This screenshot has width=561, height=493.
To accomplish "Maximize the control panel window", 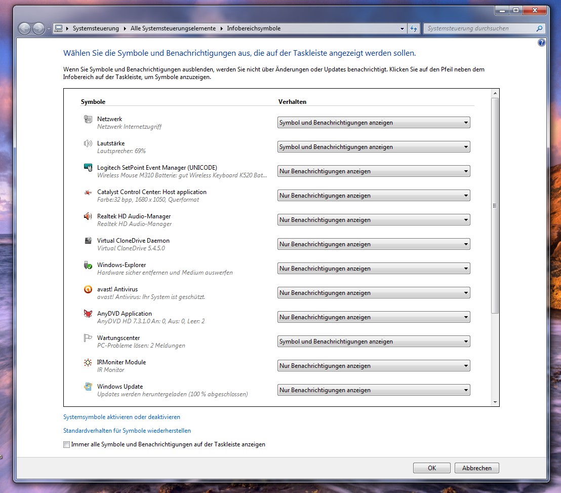I will click(x=515, y=10).
